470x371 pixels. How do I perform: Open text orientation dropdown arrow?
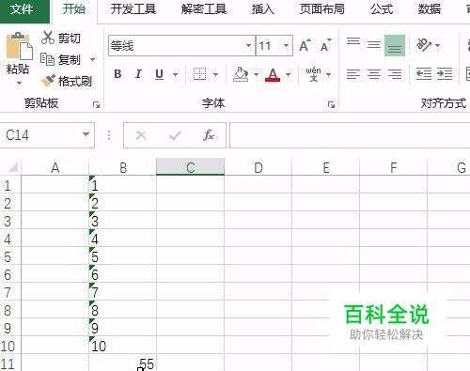tap(438, 46)
